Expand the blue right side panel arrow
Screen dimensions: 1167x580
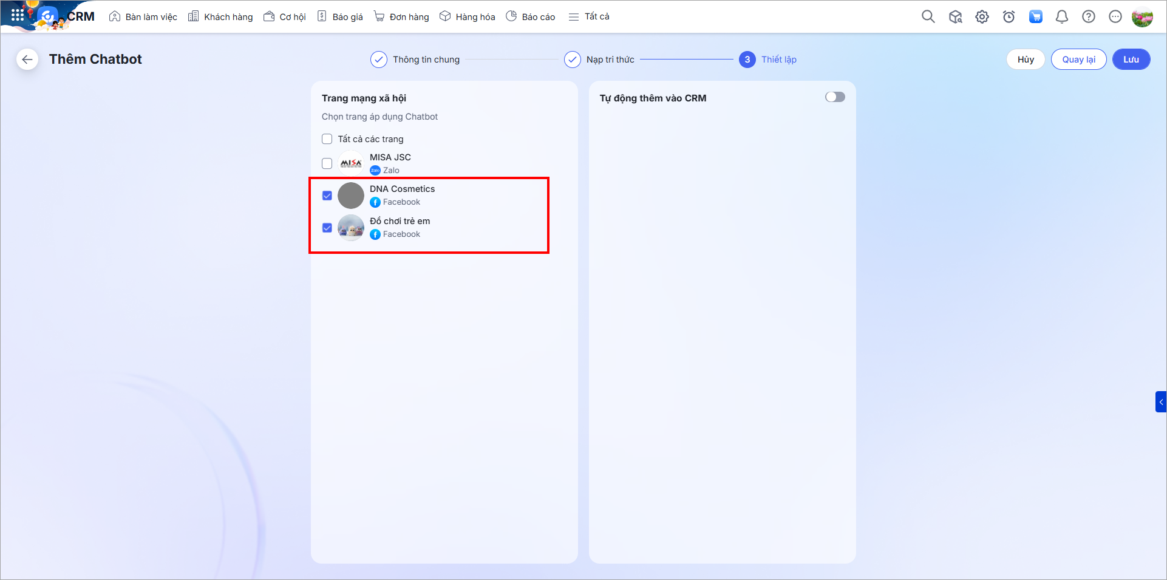(1160, 402)
